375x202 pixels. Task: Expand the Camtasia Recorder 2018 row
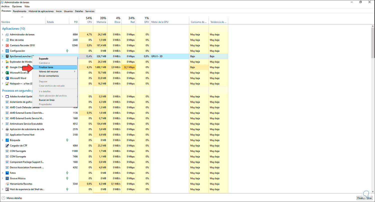2,45
